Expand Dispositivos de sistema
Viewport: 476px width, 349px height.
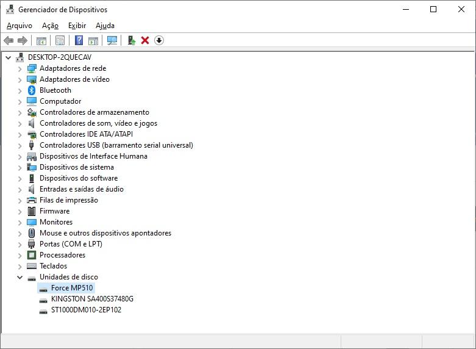click(20, 168)
